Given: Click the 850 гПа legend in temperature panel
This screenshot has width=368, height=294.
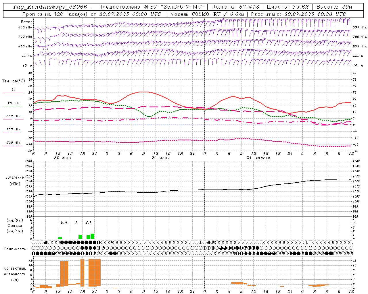Looking at the screenshot, I should pyautogui.click(x=14, y=116).
